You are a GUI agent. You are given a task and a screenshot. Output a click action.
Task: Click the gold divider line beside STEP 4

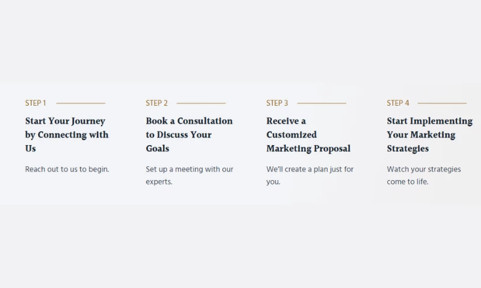pos(442,103)
